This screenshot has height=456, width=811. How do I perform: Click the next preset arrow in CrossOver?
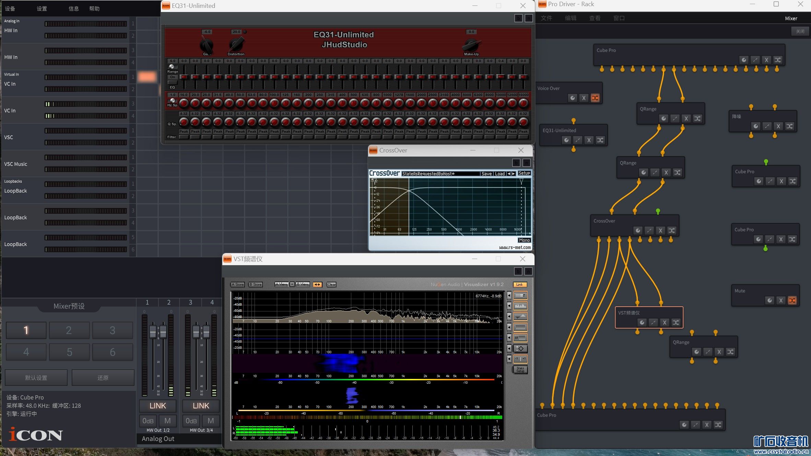pyautogui.click(x=514, y=174)
